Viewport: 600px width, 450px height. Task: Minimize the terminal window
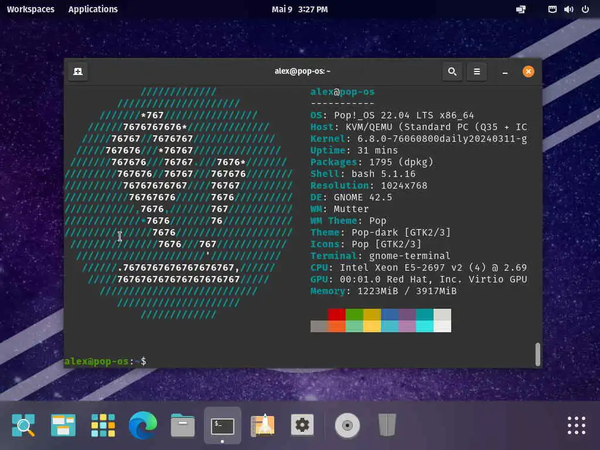505,72
